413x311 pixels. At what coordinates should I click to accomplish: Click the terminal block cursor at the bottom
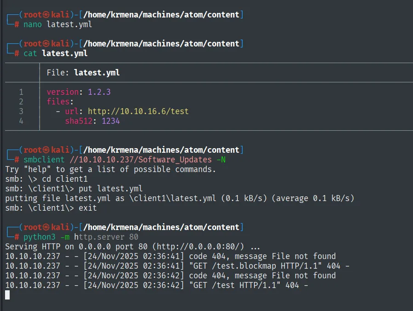click(x=7, y=295)
